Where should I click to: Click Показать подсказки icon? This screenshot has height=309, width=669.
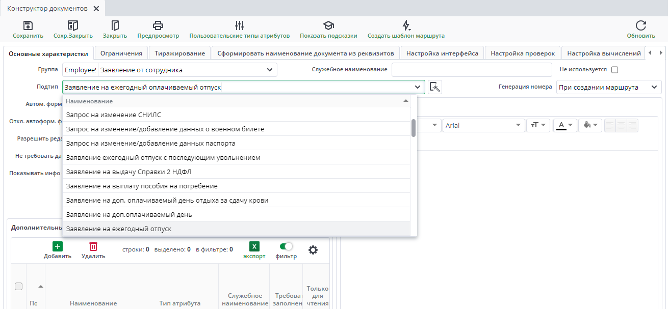pos(328,25)
